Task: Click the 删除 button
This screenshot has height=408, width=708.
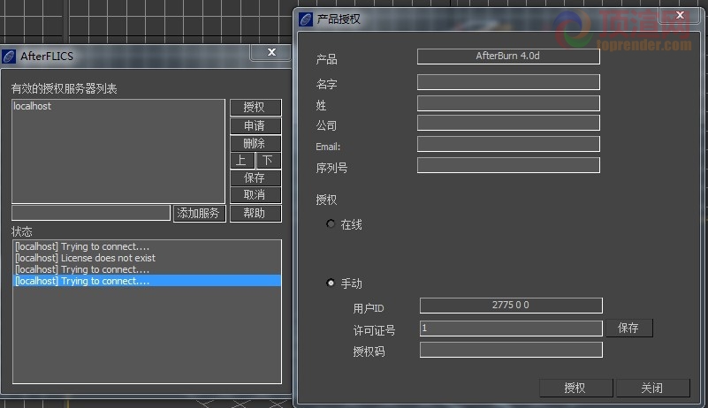Action: 255,144
